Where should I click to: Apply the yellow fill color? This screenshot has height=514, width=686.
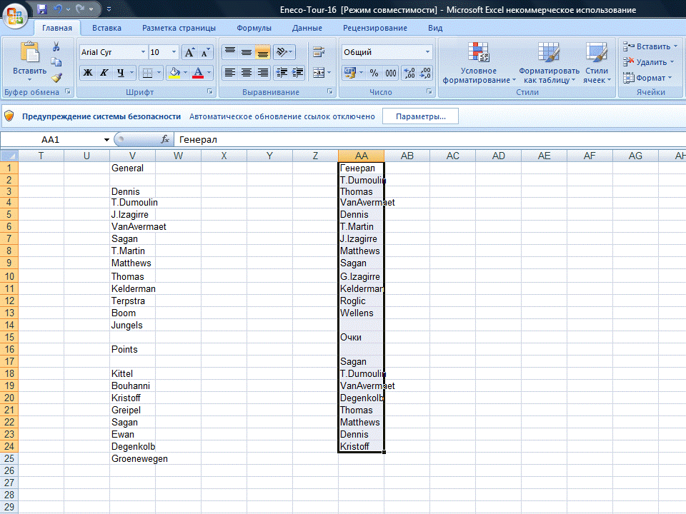[174, 73]
